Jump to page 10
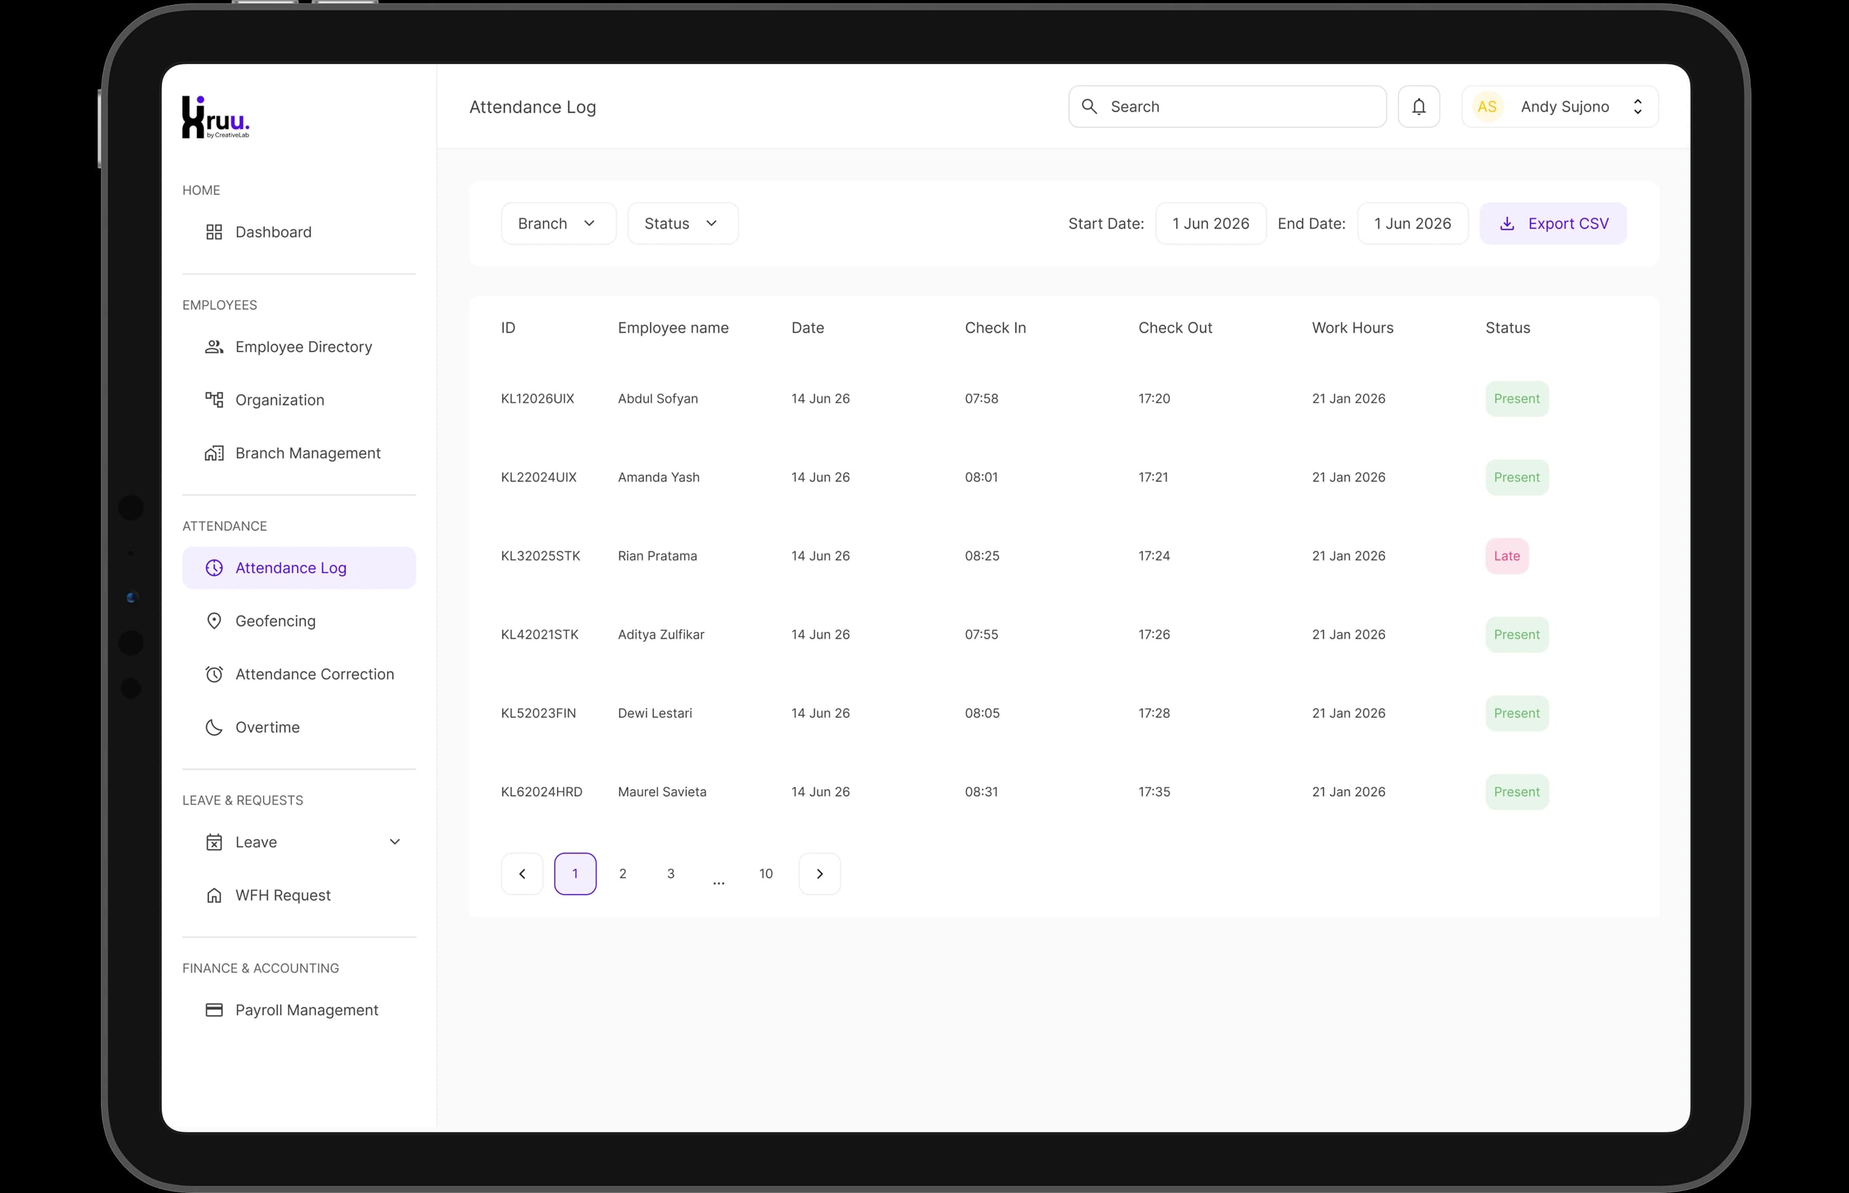Image resolution: width=1849 pixels, height=1193 pixels. point(765,874)
